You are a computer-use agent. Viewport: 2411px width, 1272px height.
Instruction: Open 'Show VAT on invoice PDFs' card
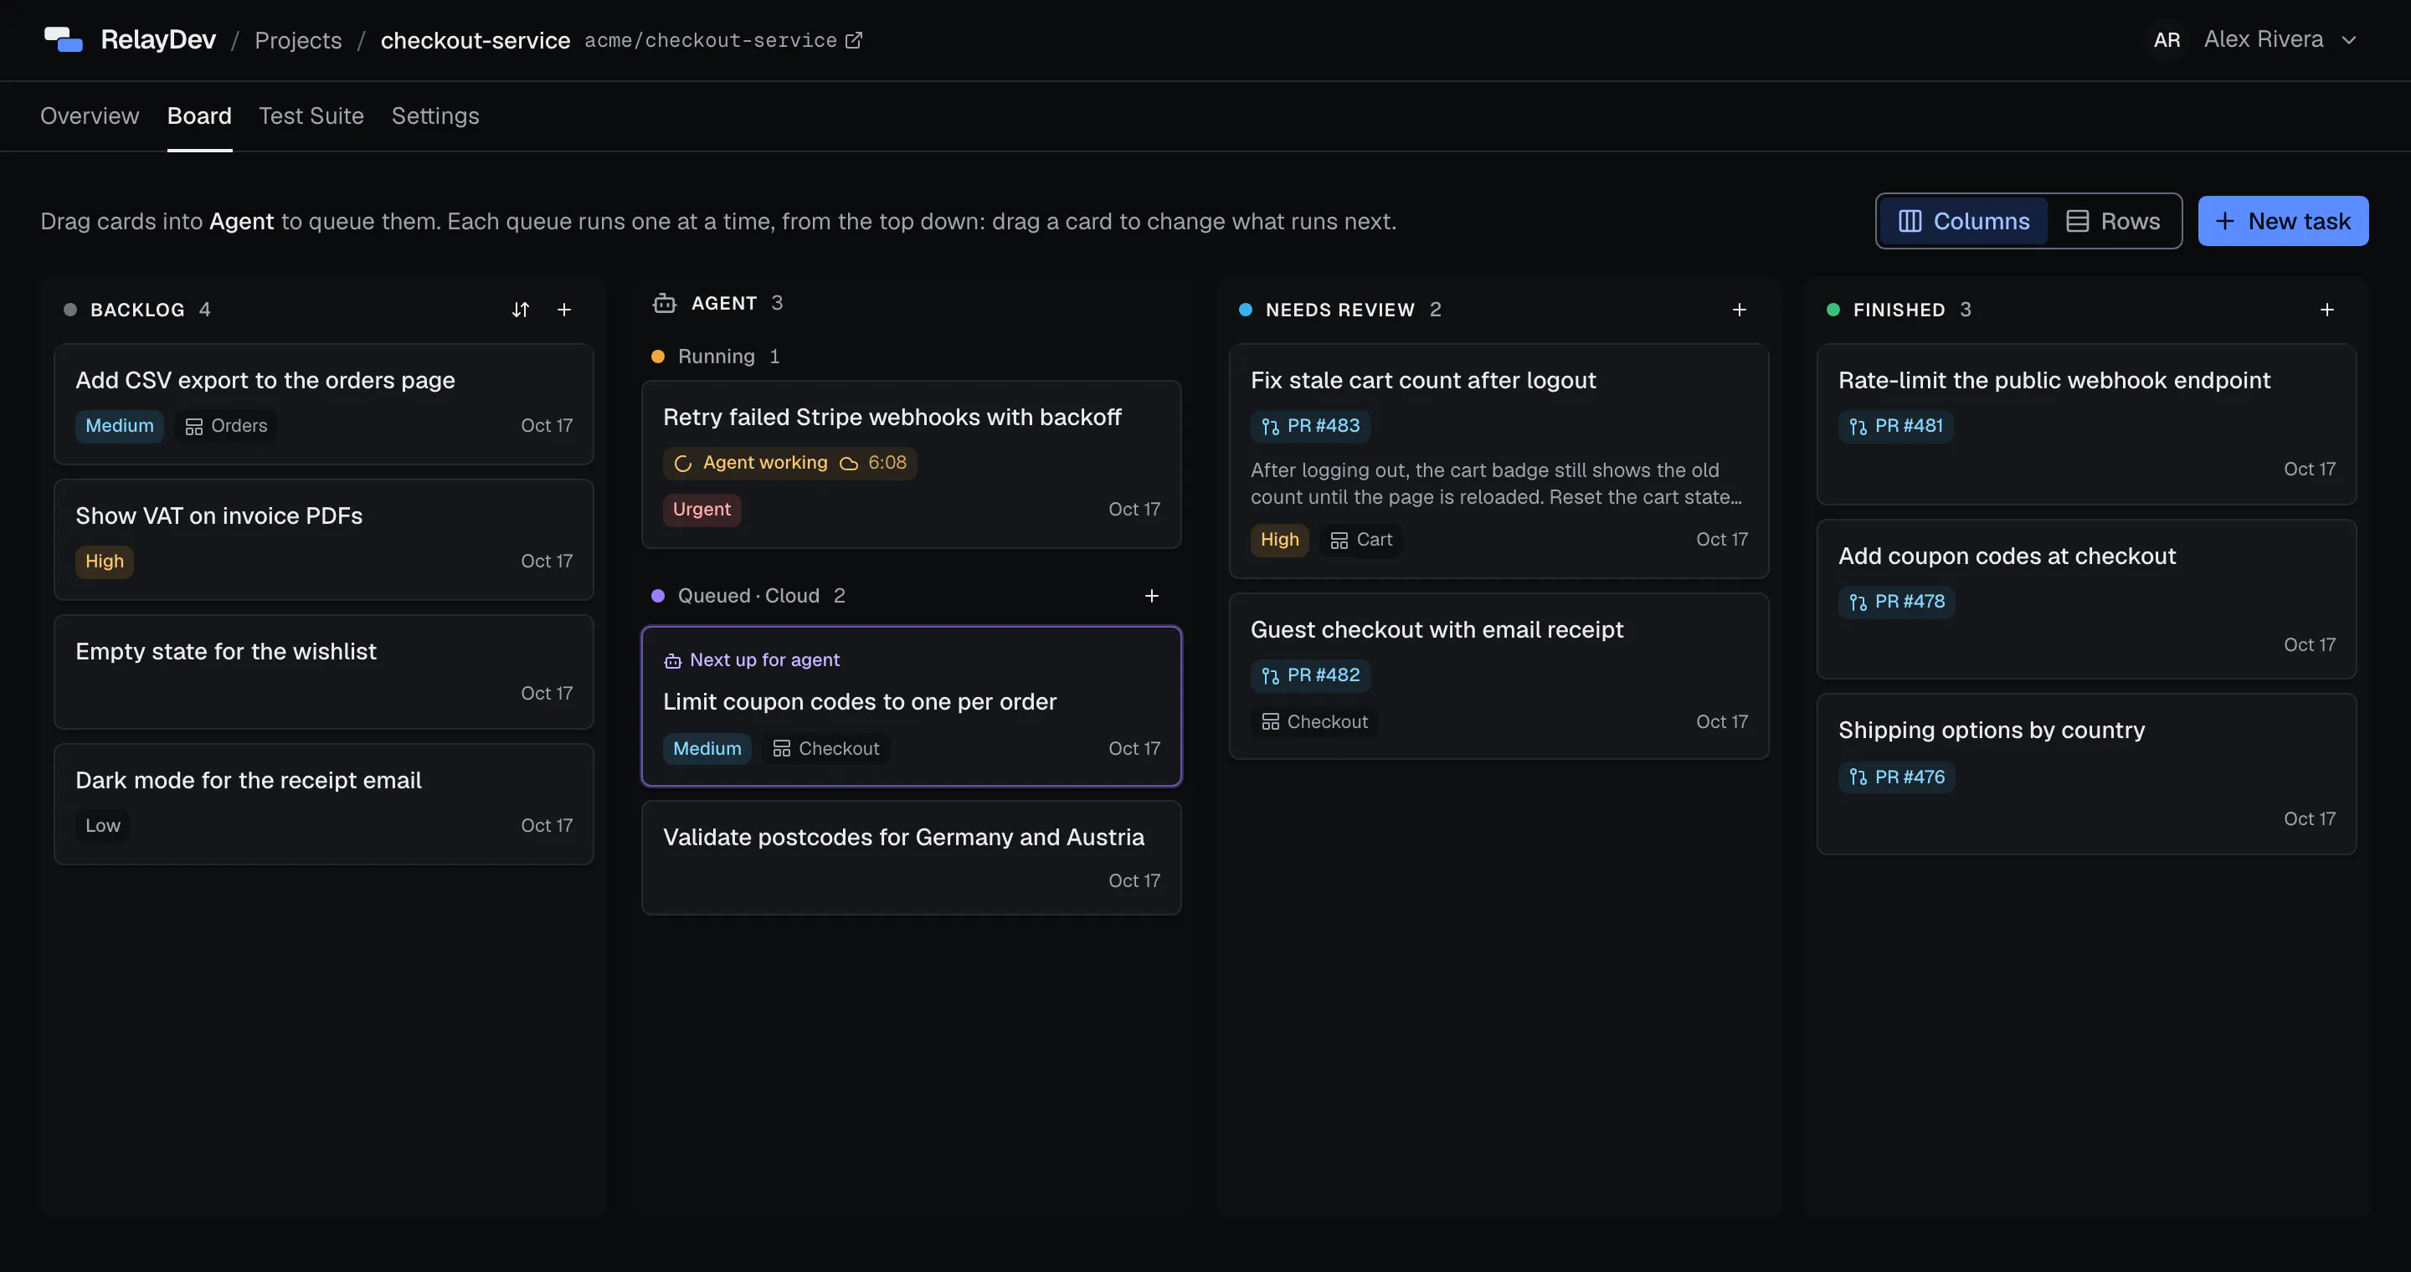(324, 541)
